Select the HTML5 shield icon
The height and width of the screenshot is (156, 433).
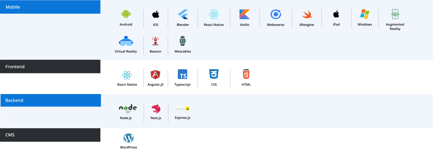246,74
